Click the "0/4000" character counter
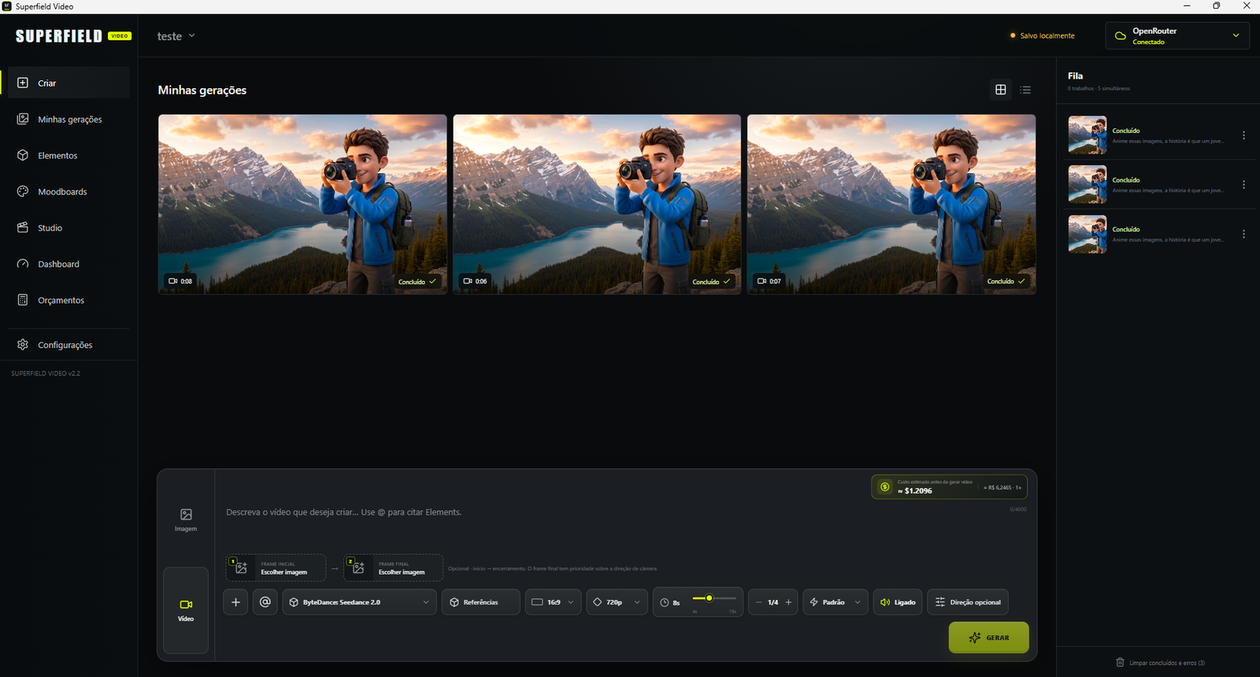Screen dimensions: 1260x677 [x=1018, y=509]
